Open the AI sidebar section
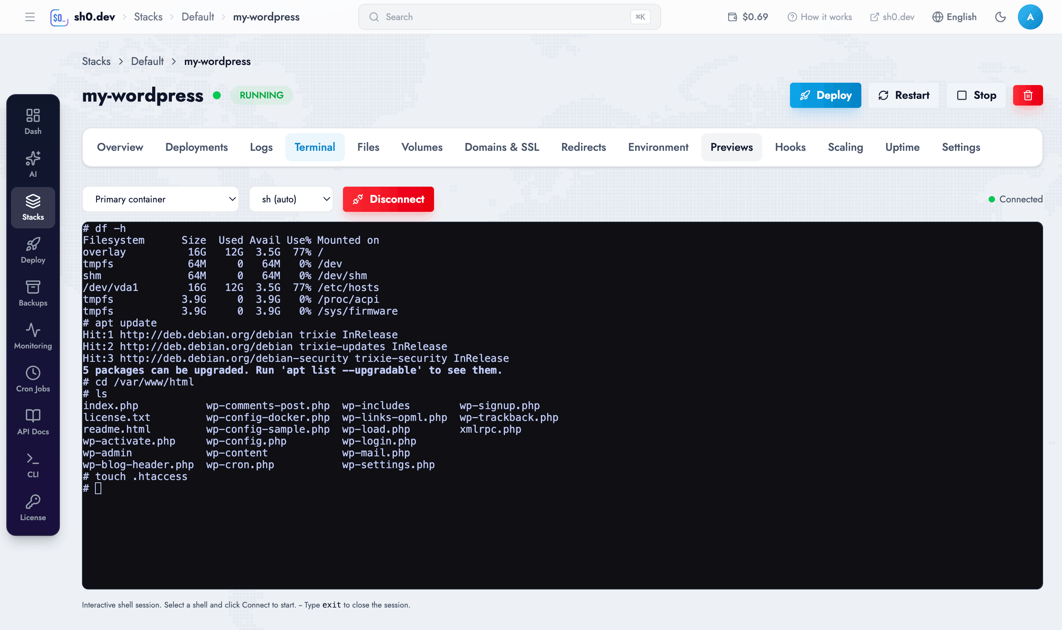1062x630 pixels. point(33,164)
